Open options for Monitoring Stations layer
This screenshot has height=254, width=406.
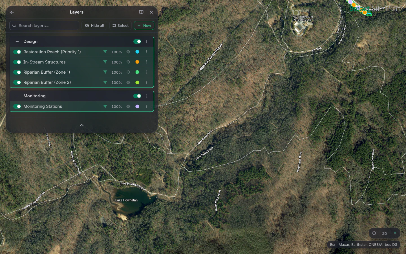click(x=146, y=106)
